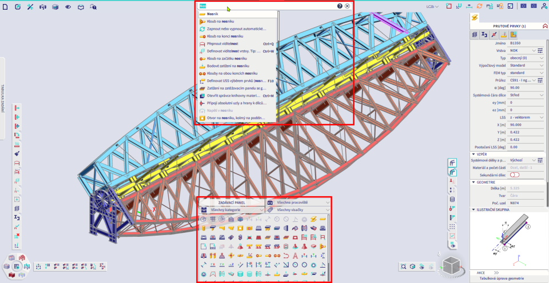
Task: Click the orange refresh icon in top toolbar
Action: pyautogui.click(x=479, y=6)
